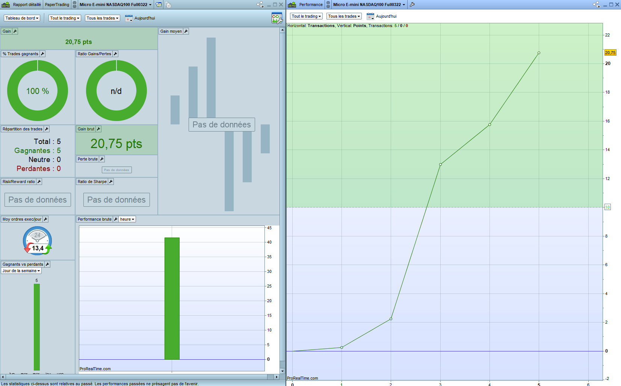Configure Ratio Gains/Pertes with its wrench
Screen dimensions: 621x386
(115, 54)
